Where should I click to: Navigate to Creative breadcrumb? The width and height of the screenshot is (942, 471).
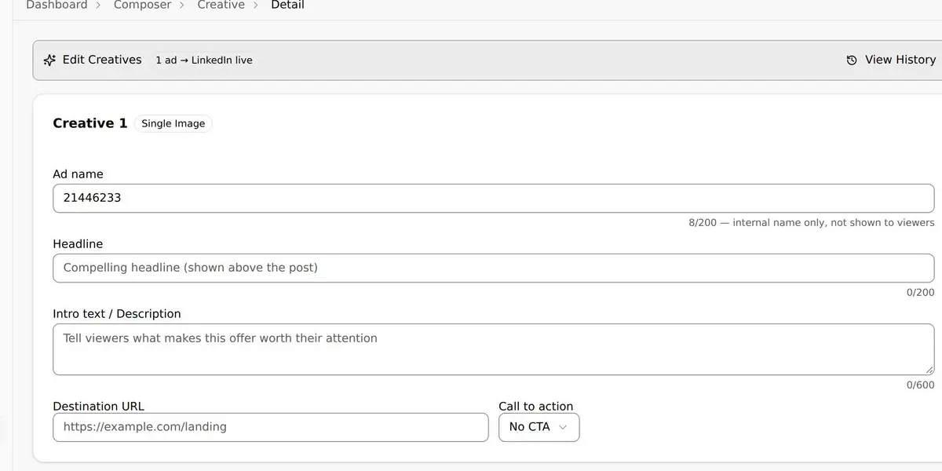point(221,5)
